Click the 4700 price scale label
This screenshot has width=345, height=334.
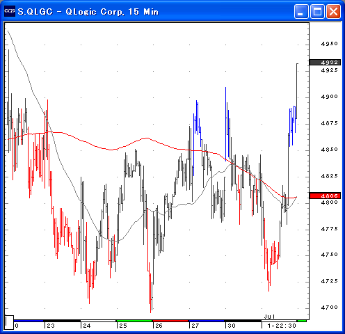point(329,308)
